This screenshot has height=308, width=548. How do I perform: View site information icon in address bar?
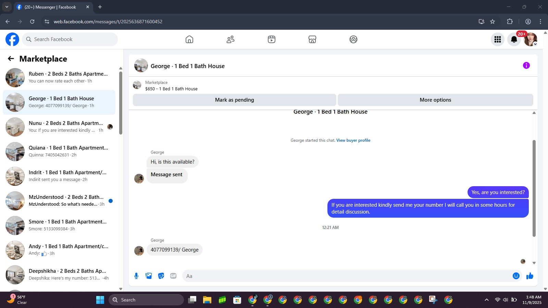pyautogui.click(x=47, y=22)
